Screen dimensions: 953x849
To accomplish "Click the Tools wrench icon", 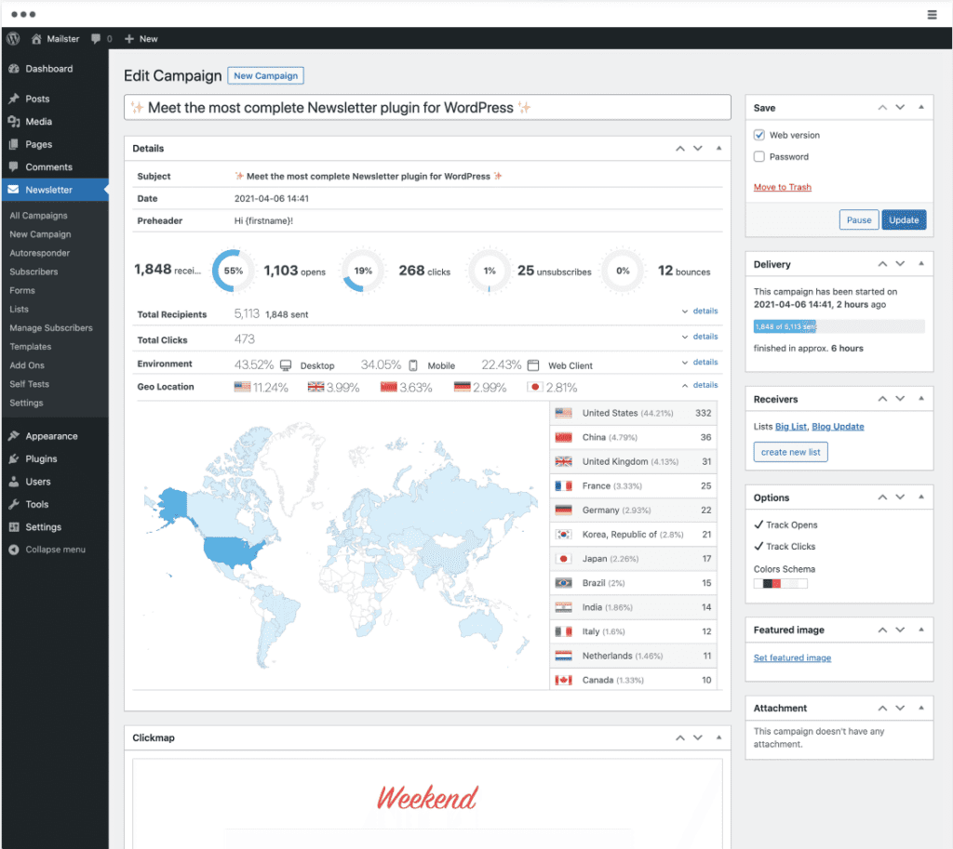I will click(x=14, y=504).
